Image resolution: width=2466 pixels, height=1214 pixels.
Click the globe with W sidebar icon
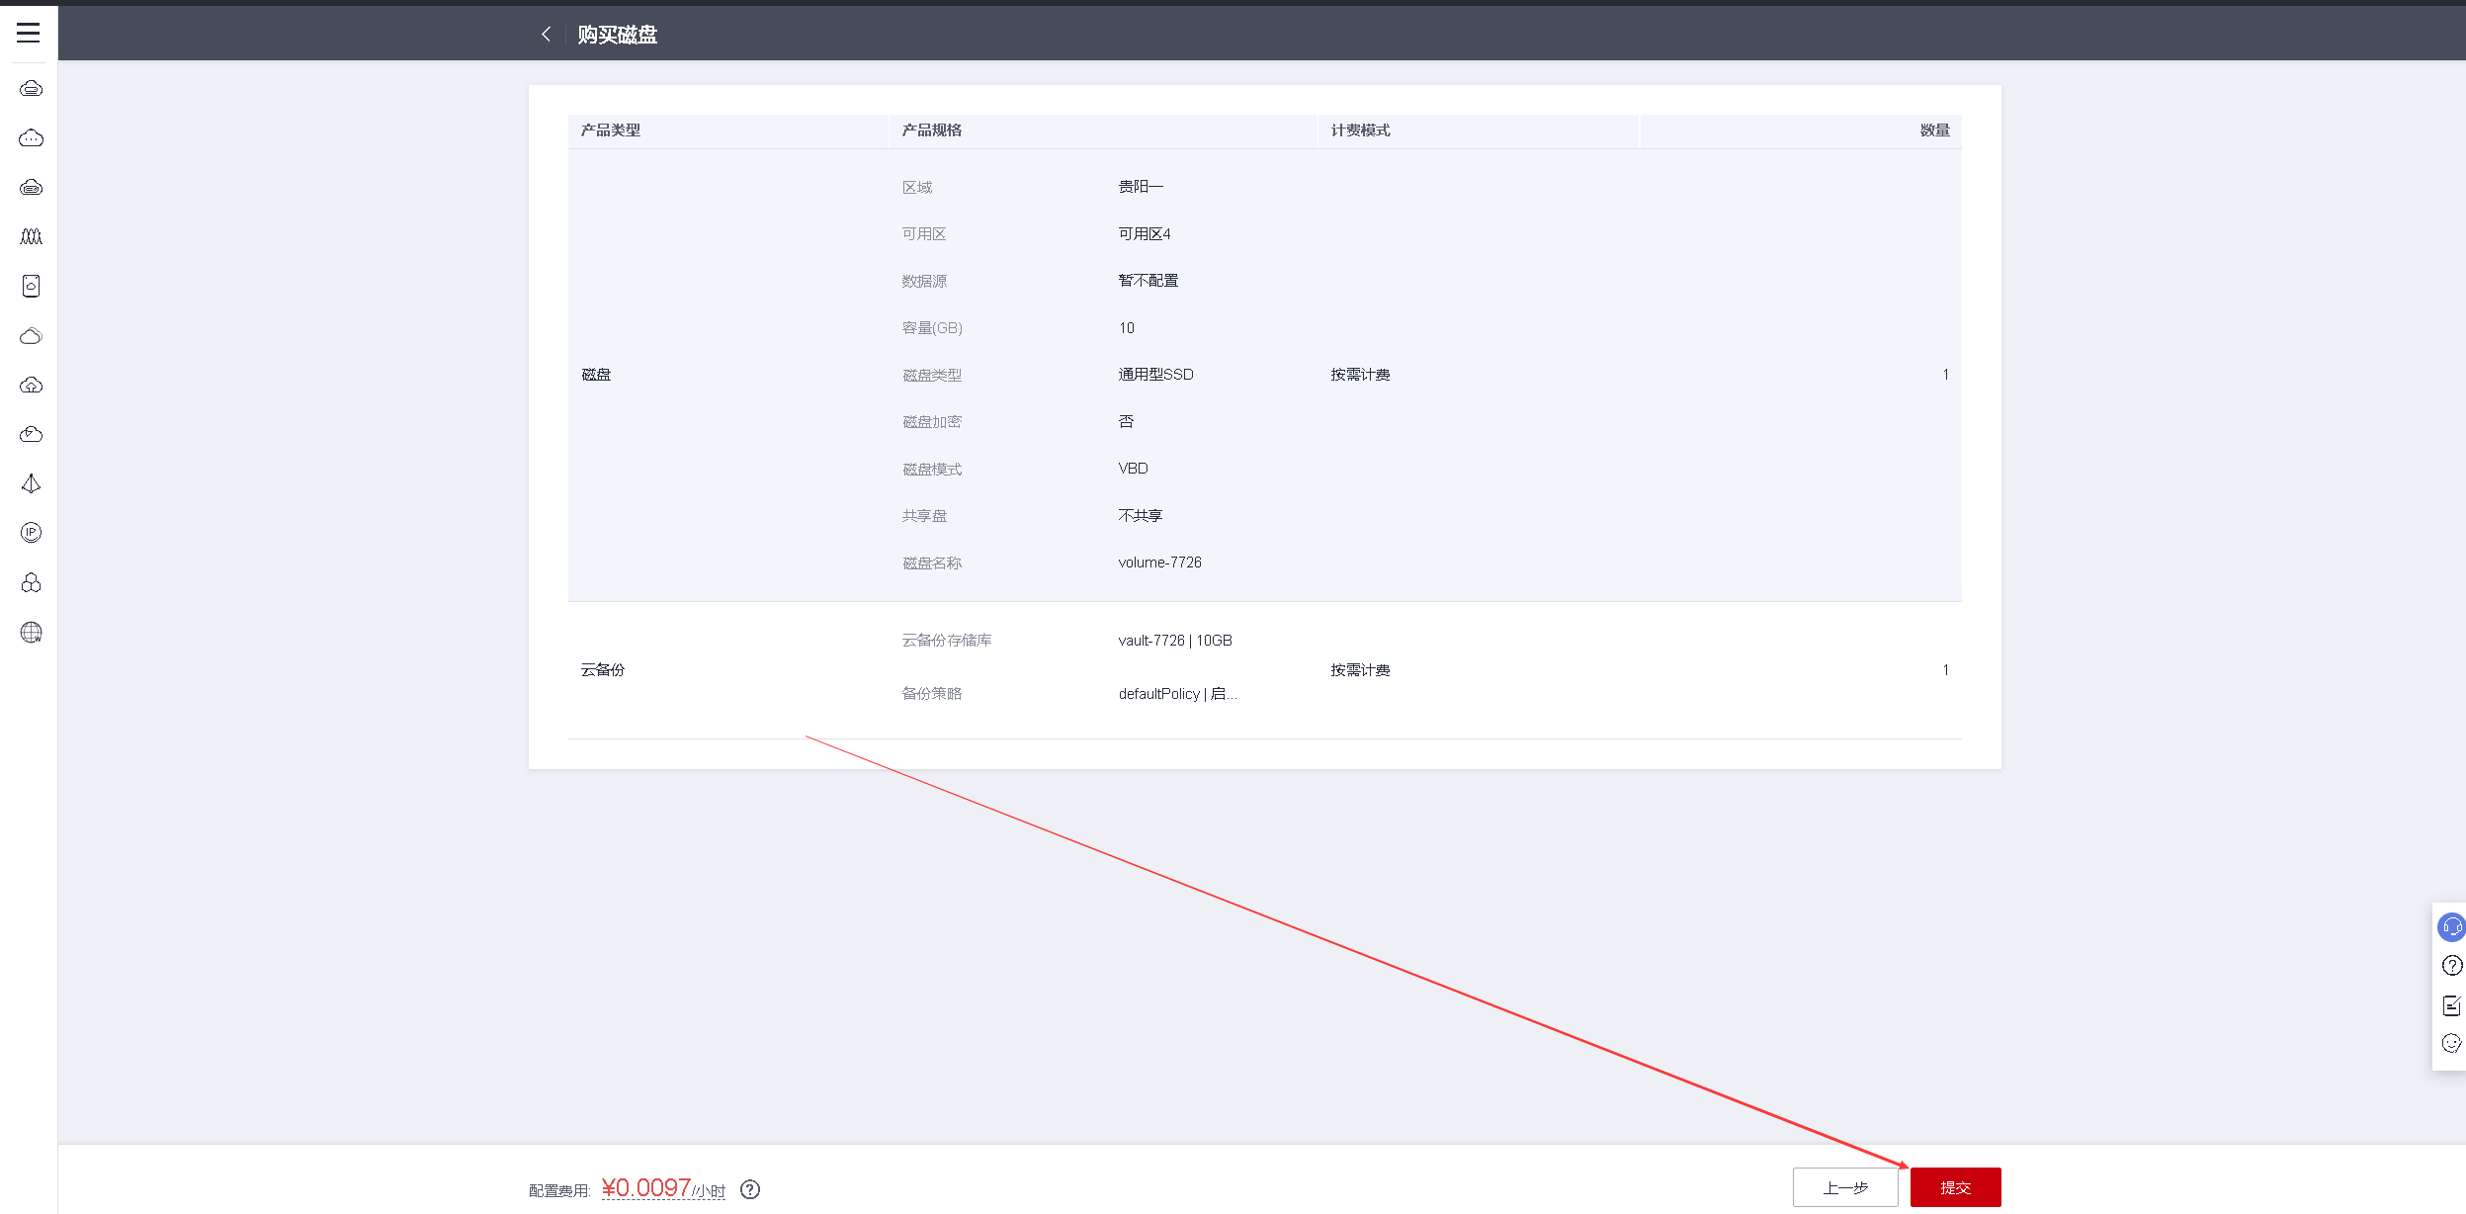pyautogui.click(x=31, y=633)
